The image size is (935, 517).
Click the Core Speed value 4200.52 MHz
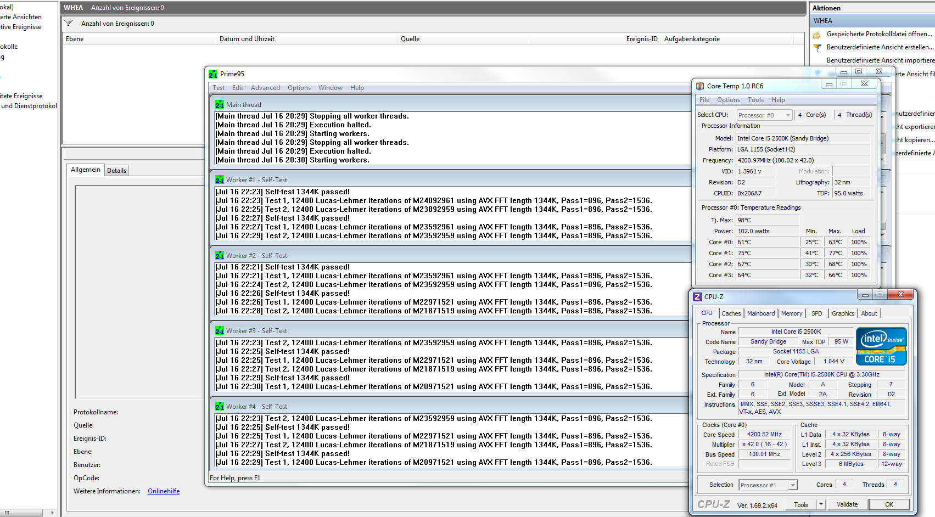pyautogui.click(x=764, y=435)
